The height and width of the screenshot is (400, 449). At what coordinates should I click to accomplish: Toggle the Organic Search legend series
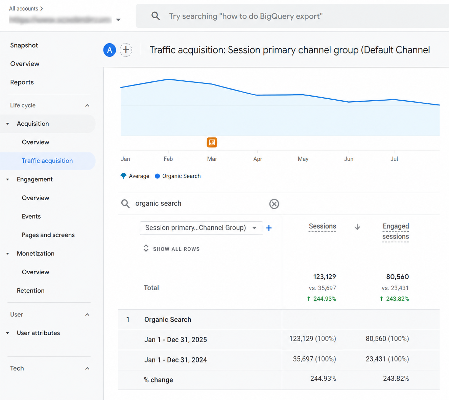tap(178, 176)
